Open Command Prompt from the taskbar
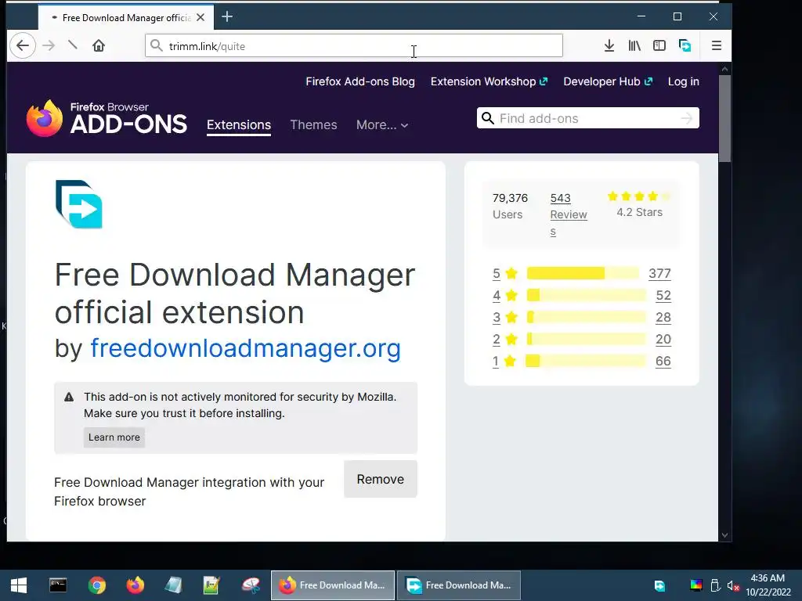Screen dimensions: 802x601 (58, 585)
